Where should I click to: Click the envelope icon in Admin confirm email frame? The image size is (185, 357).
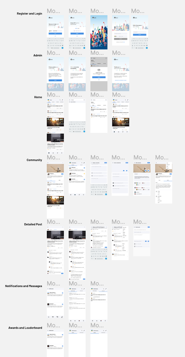point(99,70)
